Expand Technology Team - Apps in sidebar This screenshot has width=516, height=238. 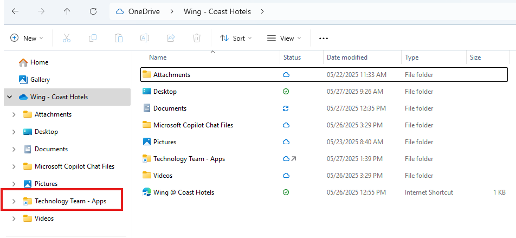14,201
